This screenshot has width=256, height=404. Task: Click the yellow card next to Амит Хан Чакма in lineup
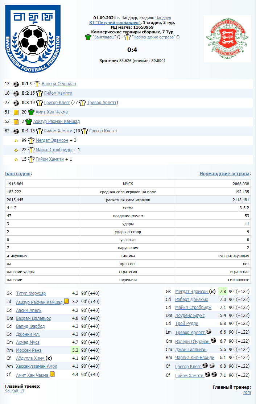point(52,374)
